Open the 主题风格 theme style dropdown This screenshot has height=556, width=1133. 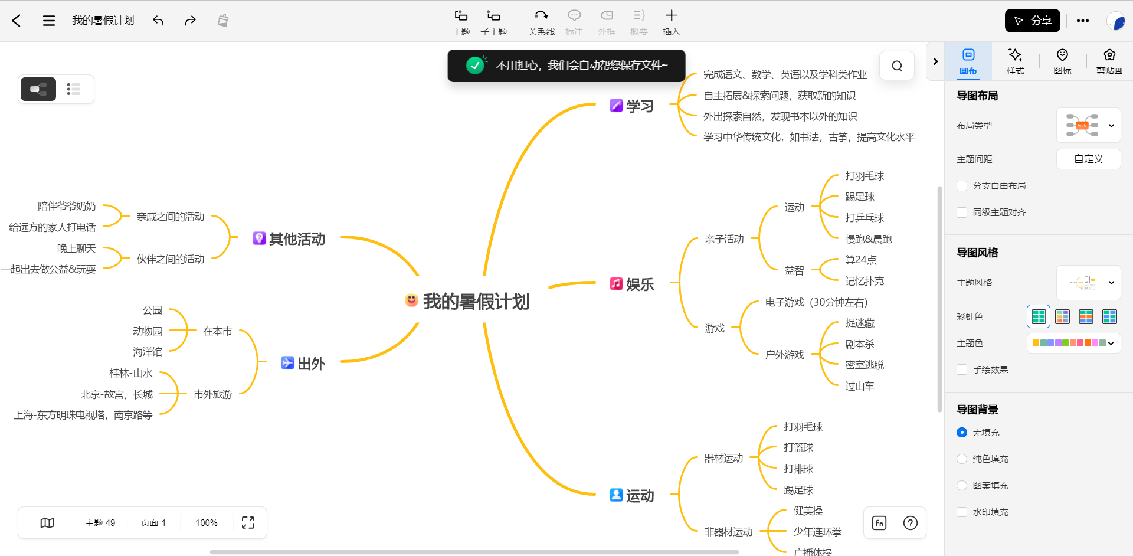[x=1088, y=283]
